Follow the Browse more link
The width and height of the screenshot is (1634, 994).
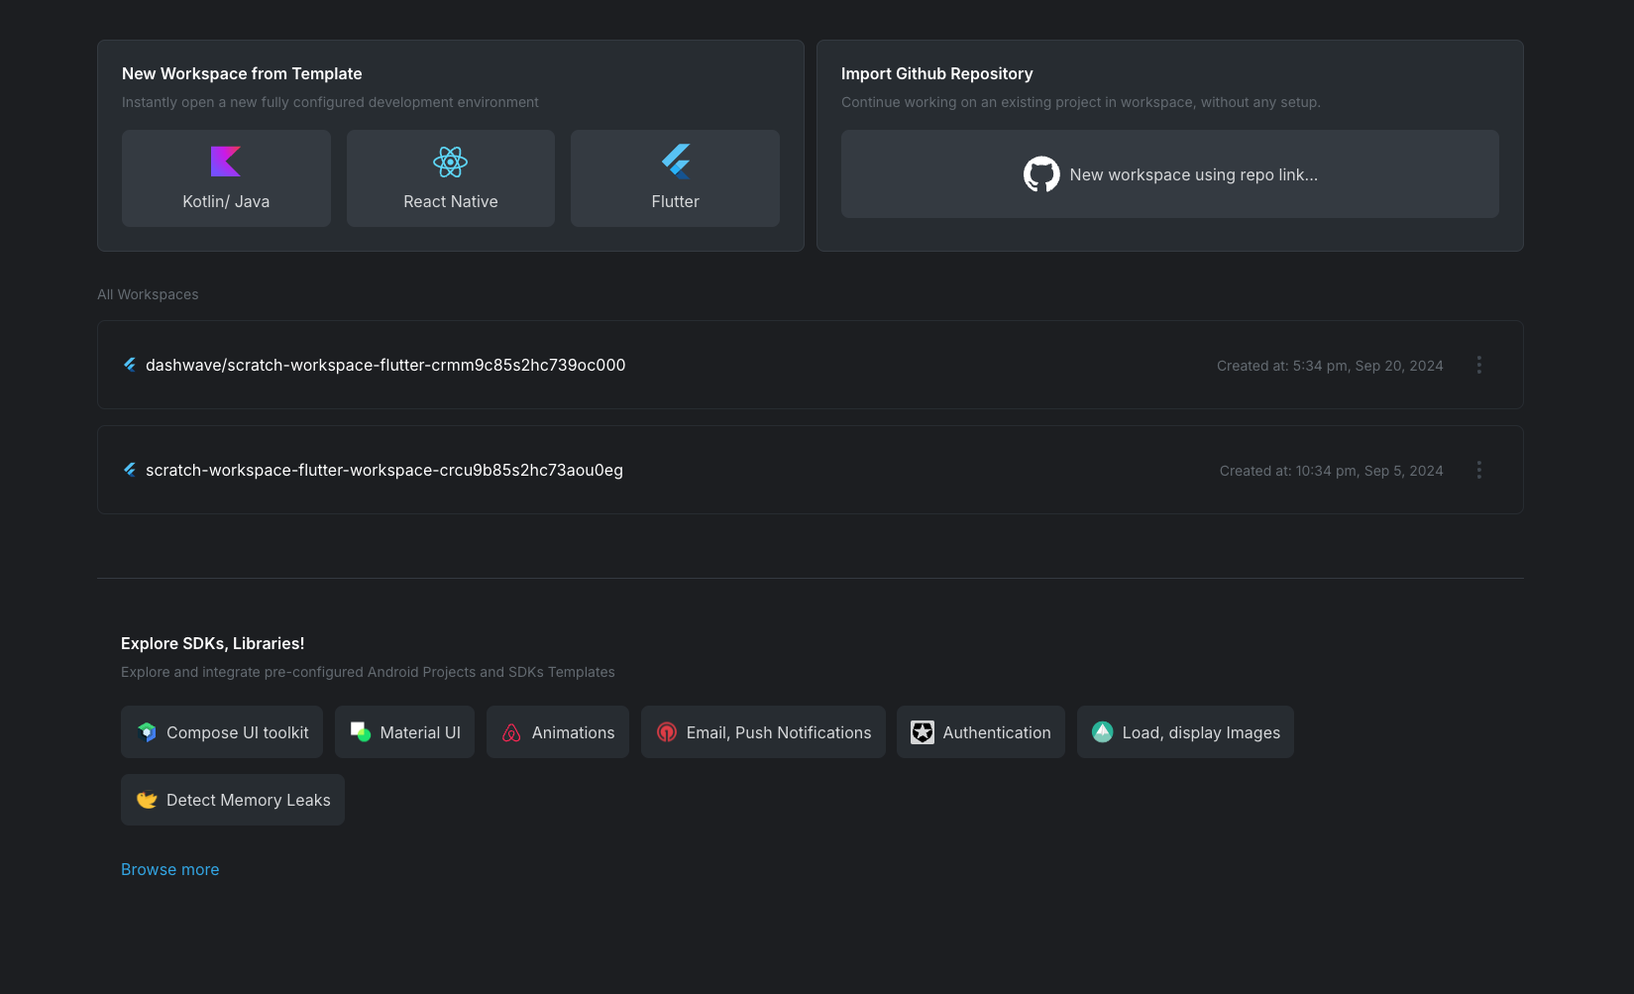[x=170, y=869]
